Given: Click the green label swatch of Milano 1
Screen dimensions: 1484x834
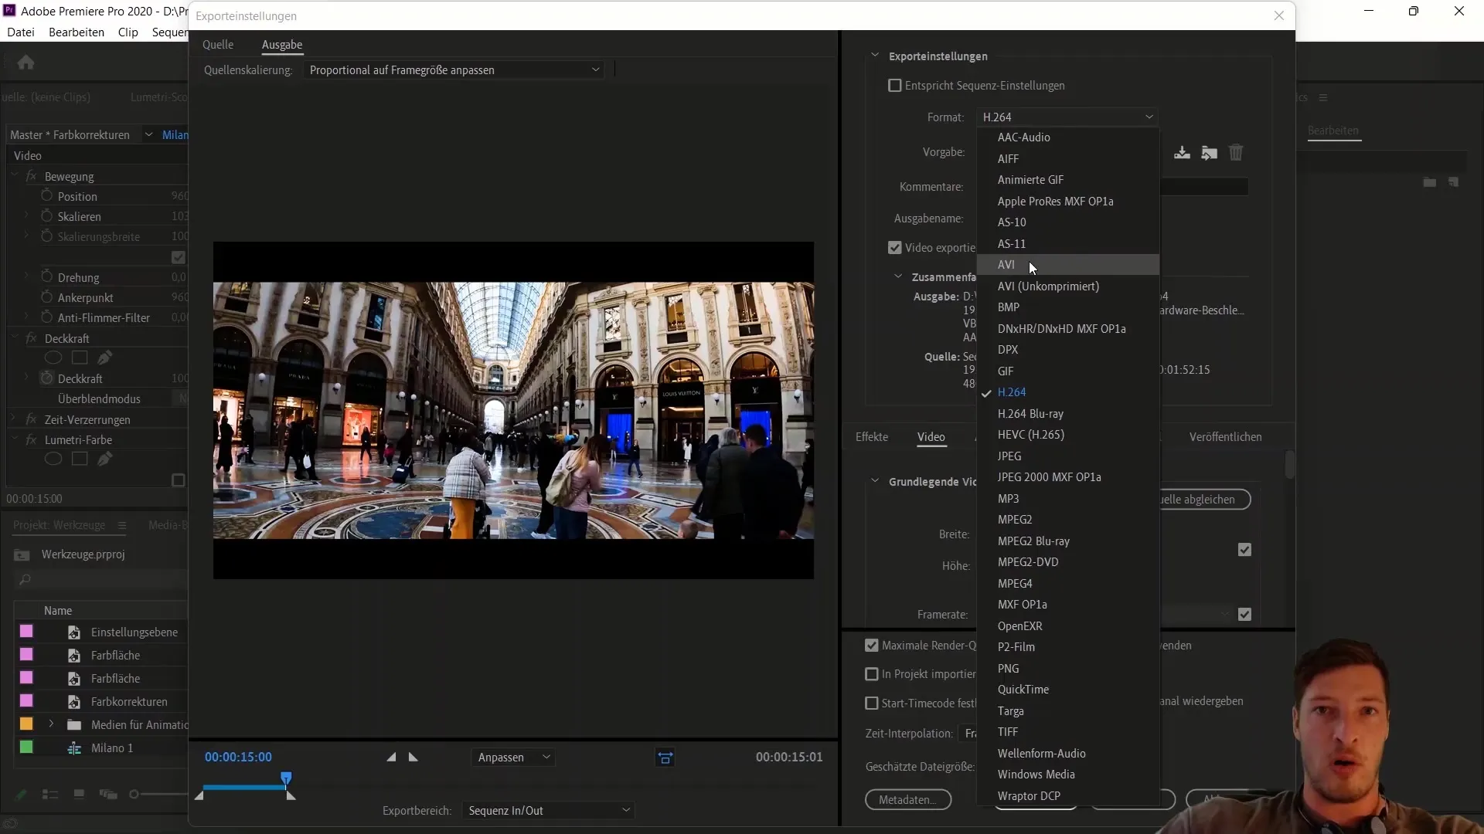Looking at the screenshot, I should [x=26, y=748].
